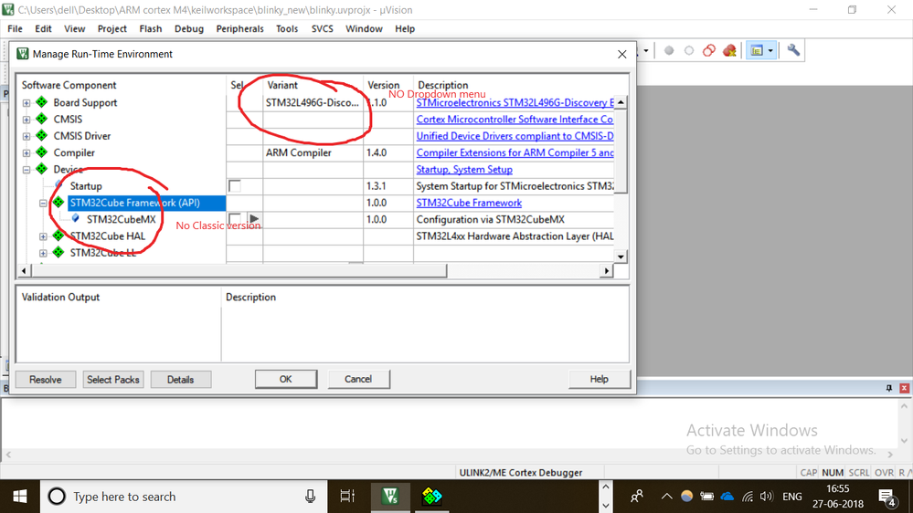Image resolution: width=913 pixels, height=513 pixels.
Task: Open the Debug menu
Action: pos(188,28)
